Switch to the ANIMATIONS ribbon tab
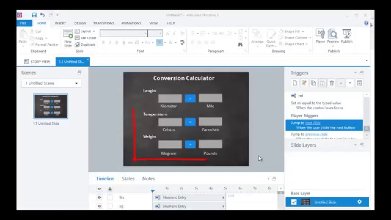The height and width of the screenshot is (220, 391). point(130,23)
